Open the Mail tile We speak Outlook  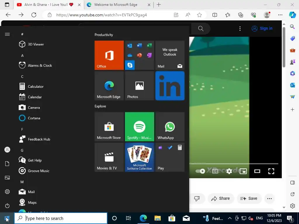point(170,55)
